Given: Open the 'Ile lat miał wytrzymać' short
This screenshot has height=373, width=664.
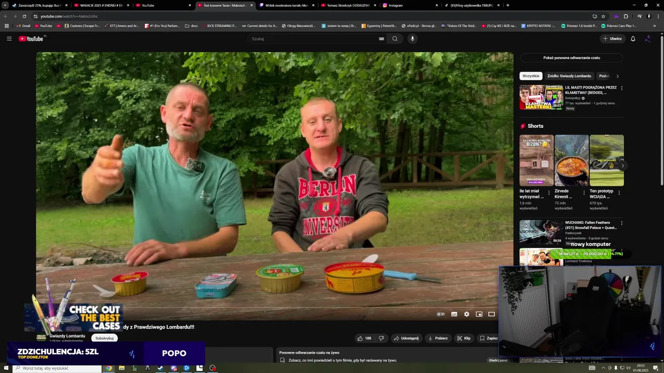Looking at the screenshot, I should tap(536, 161).
